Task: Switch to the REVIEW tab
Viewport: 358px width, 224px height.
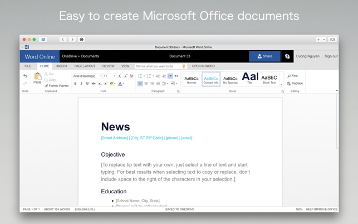Action: 108,66
